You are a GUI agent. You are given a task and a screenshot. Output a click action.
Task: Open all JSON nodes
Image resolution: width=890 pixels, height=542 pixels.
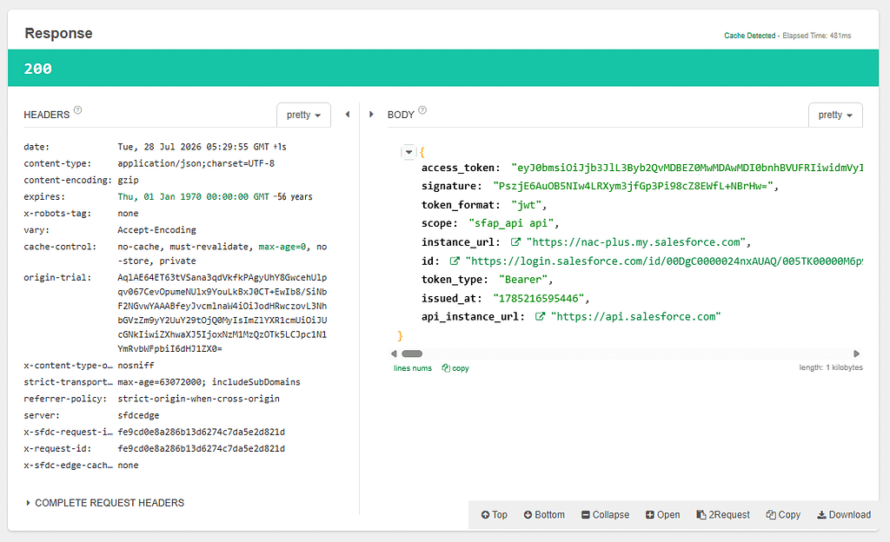662,515
